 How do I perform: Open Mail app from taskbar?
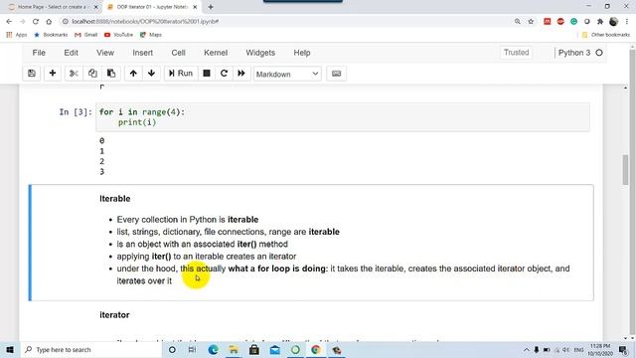click(x=274, y=349)
